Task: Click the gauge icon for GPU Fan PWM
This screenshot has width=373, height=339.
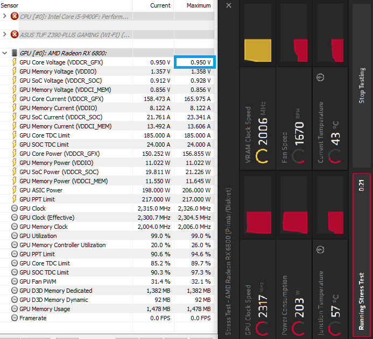Action: 15,282
